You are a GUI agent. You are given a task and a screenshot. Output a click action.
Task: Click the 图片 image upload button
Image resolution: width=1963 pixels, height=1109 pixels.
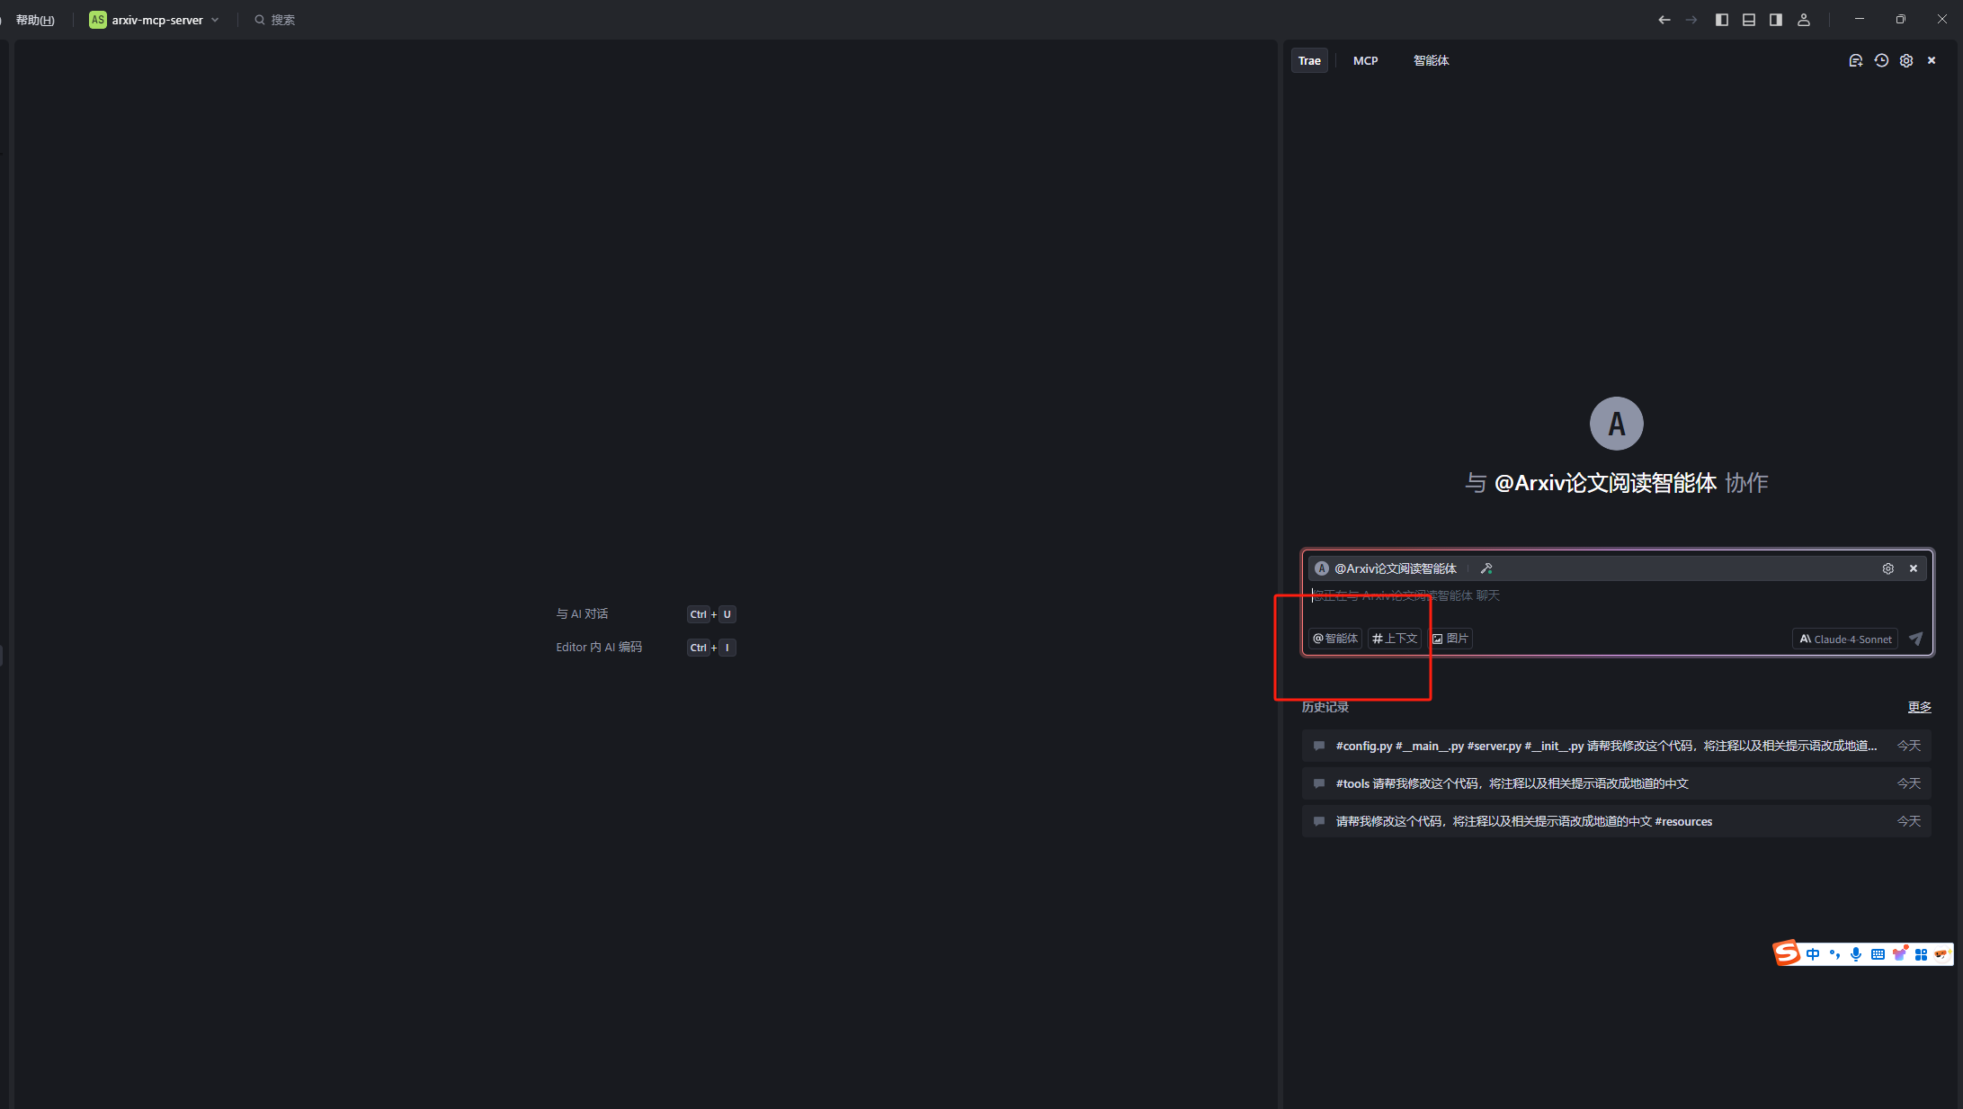[x=1450, y=639]
